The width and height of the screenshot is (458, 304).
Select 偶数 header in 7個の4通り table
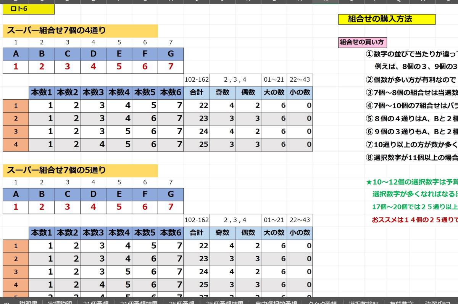248,92
